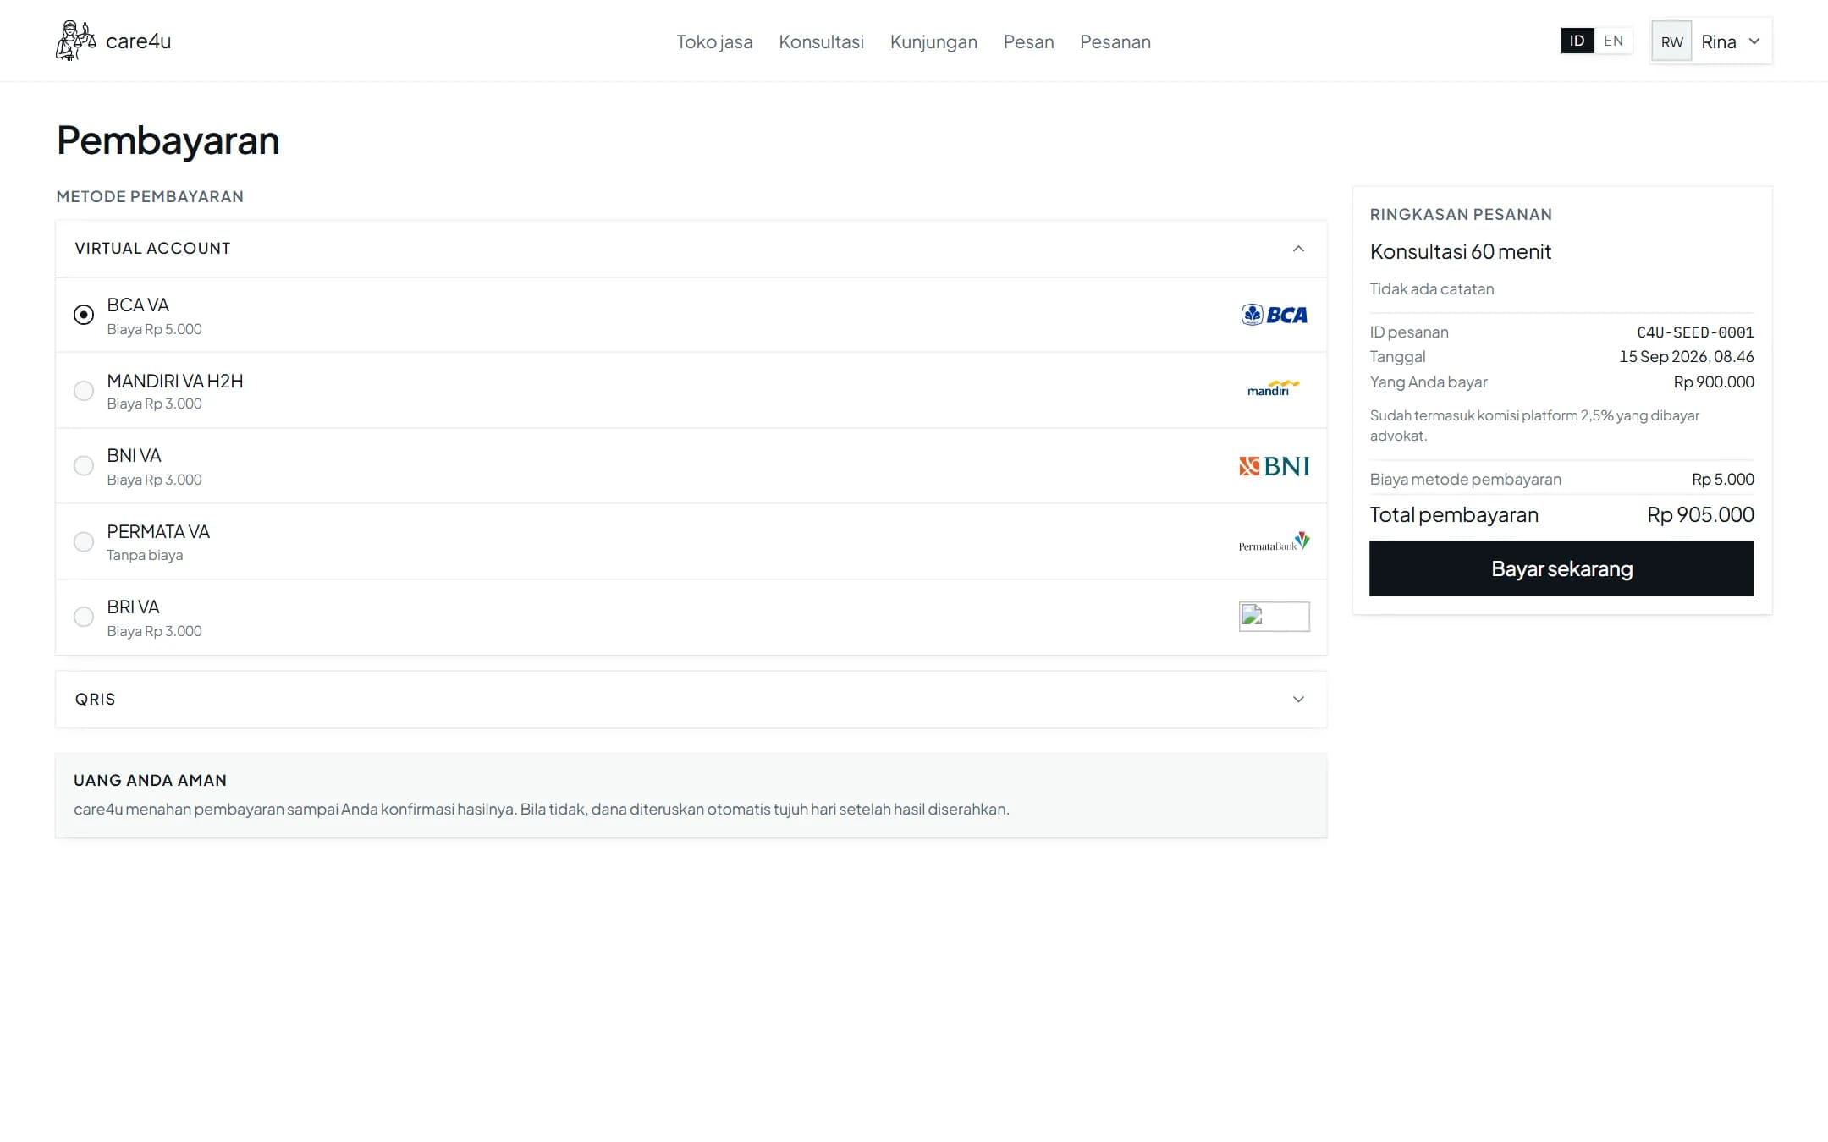
Task: Click the platform commission 2,5% note
Action: 1534,426
